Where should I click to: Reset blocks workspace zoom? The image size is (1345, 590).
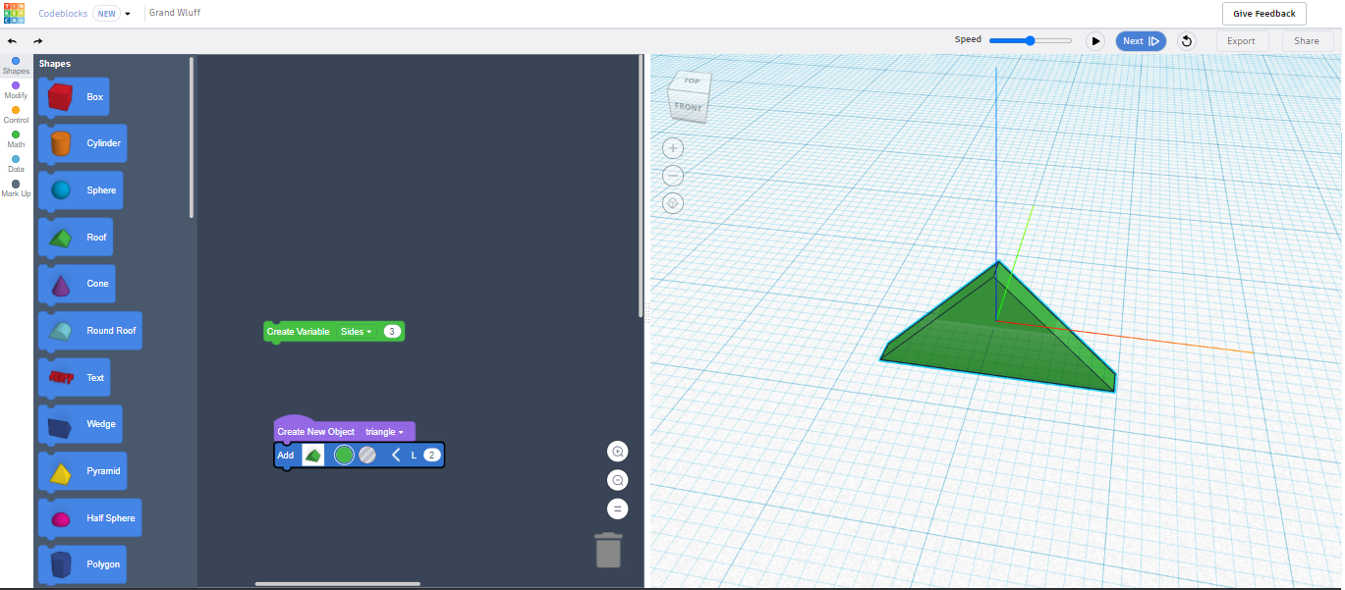(618, 509)
